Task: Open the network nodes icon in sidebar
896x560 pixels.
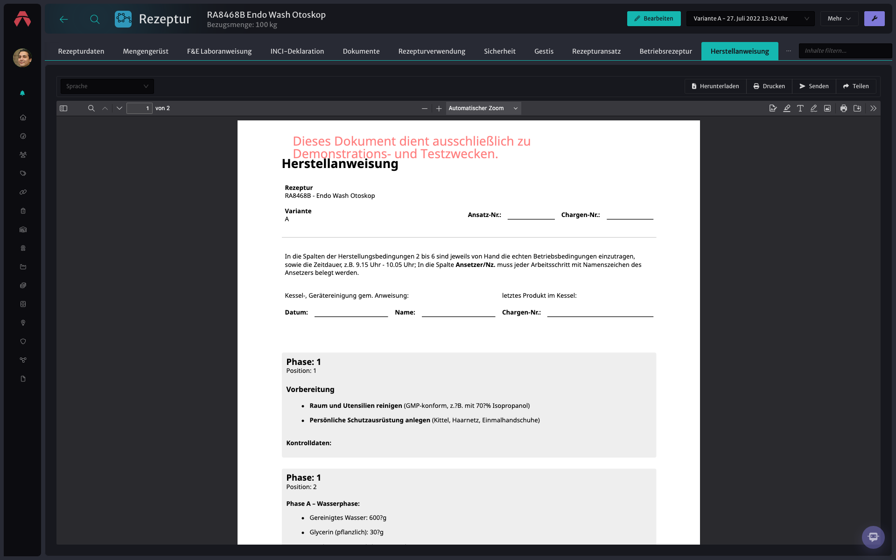Action: click(x=23, y=360)
